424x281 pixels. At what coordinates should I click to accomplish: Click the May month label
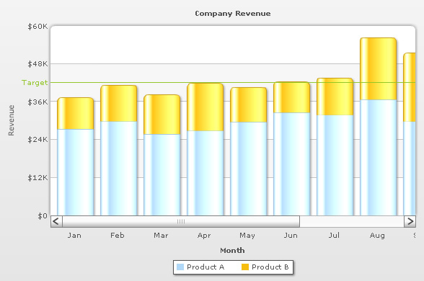click(x=247, y=236)
